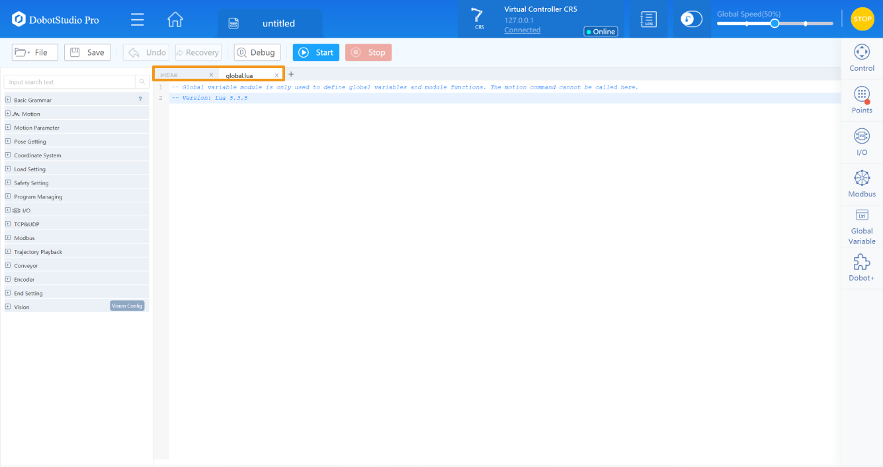The width and height of the screenshot is (883, 467).
Task: Adjust the Global Speed slider handle
Action: [x=775, y=23]
